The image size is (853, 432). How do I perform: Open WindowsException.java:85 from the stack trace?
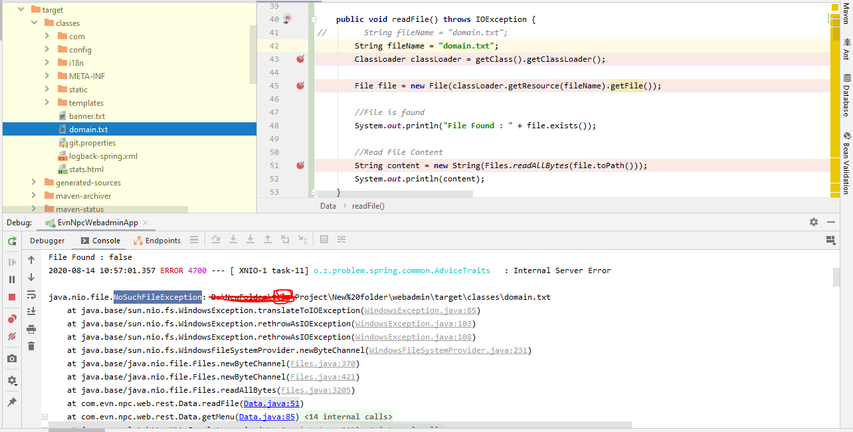pos(421,310)
